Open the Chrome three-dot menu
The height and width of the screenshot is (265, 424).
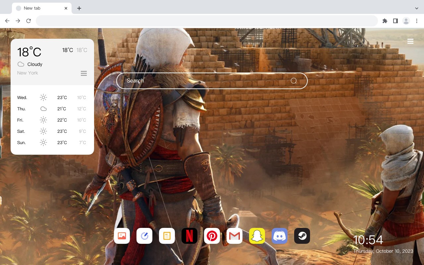pyautogui.click(x=417, y=21)
